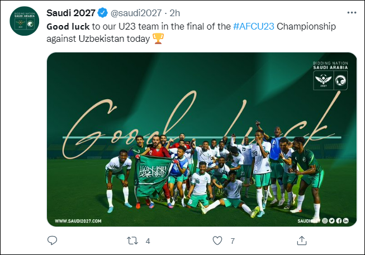Click the Facebook icon in image footer

click(x=339, y=220)
